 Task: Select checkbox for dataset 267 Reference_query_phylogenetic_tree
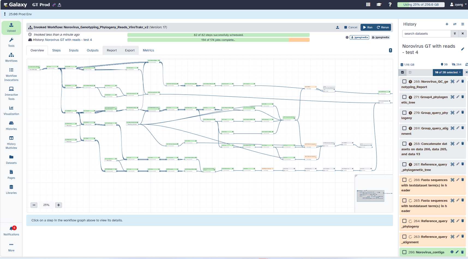click(x=404, y=164)
